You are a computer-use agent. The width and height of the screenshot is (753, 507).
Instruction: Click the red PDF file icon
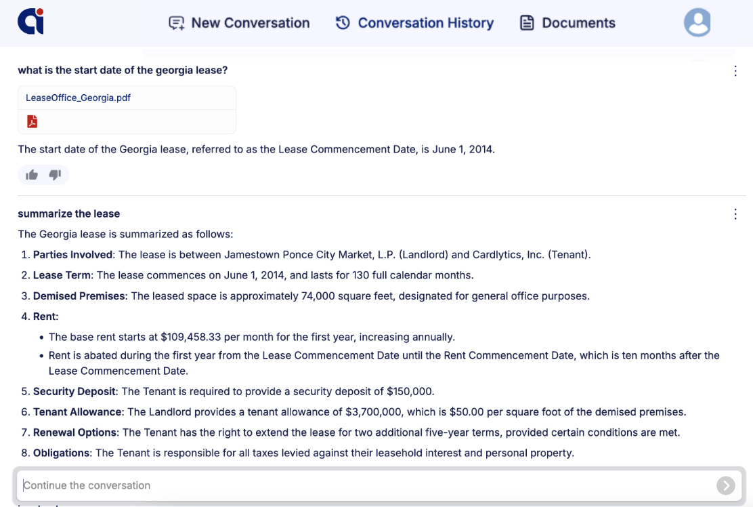click(x=32, y=121)
